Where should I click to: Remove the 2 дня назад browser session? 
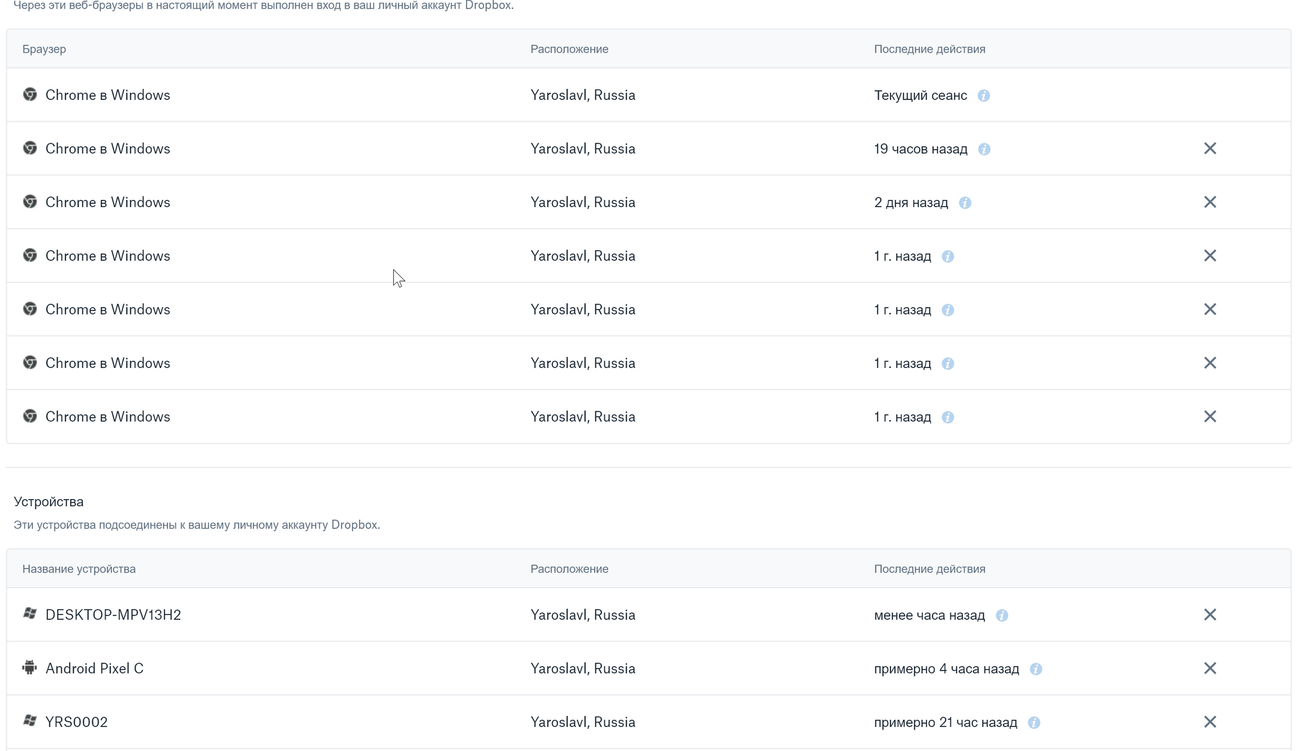[x=1210, y=203]
